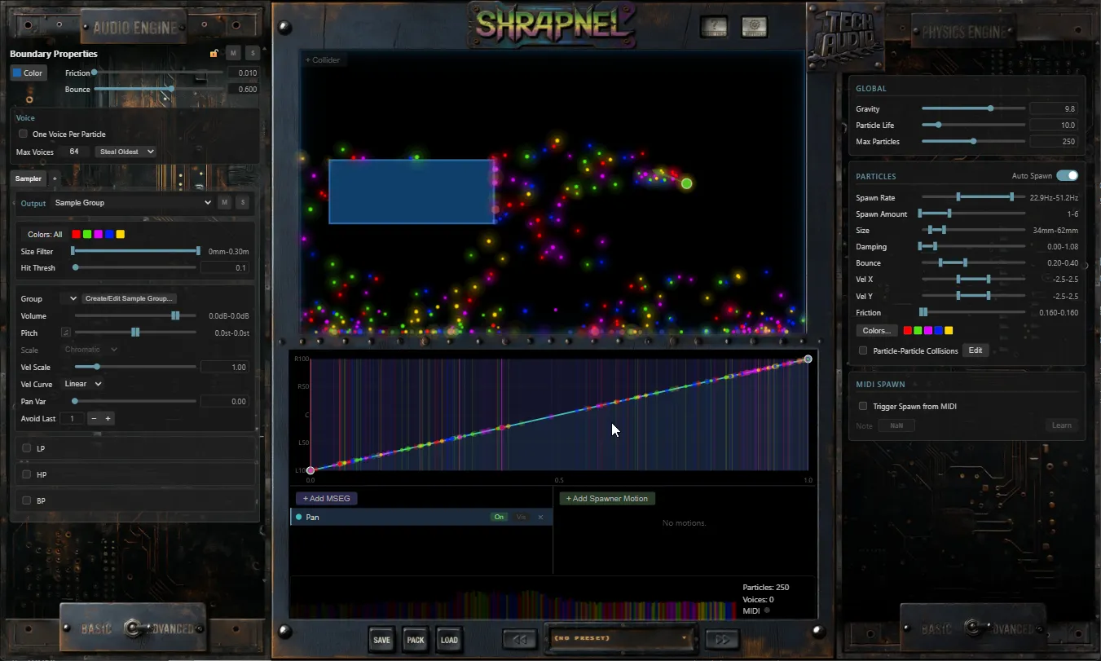Select the MSEG end node handle
The height and width of the screenshot is (661, 1101).
pos(808,359)
